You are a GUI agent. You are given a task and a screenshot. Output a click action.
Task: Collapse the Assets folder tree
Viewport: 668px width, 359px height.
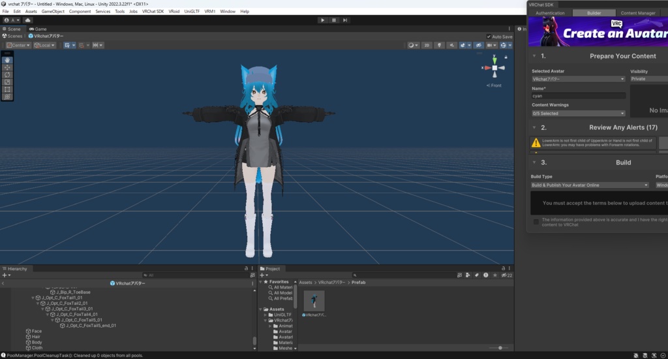pyautogui.click(x=261, y=309)
